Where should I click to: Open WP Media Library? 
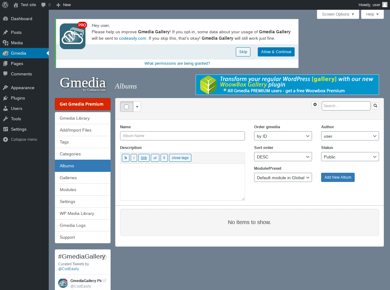(83, 213)
